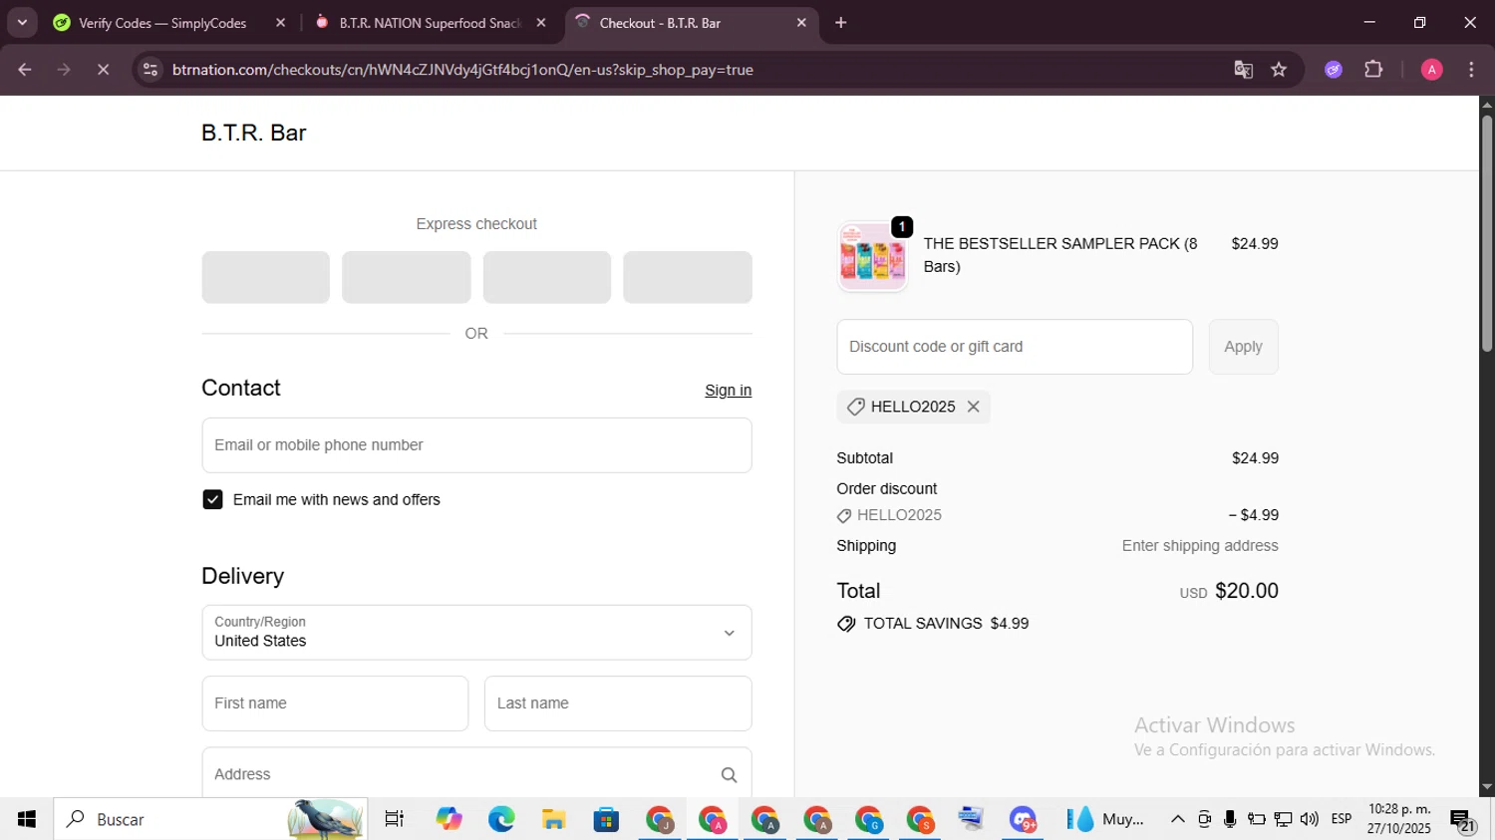The height and width of the screenshot is (840, 1495).
Task: Click the Address field
Action: 476,774
